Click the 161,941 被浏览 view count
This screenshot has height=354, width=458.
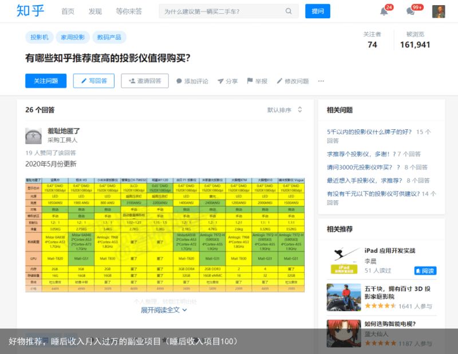point(415,40)
